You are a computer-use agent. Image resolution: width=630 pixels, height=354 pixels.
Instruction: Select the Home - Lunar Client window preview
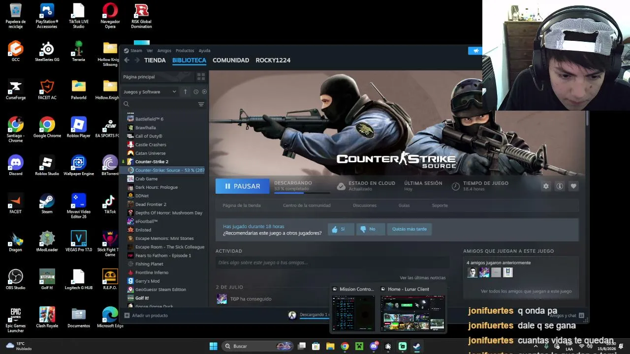pyautogui.click(x=412, y=309)
